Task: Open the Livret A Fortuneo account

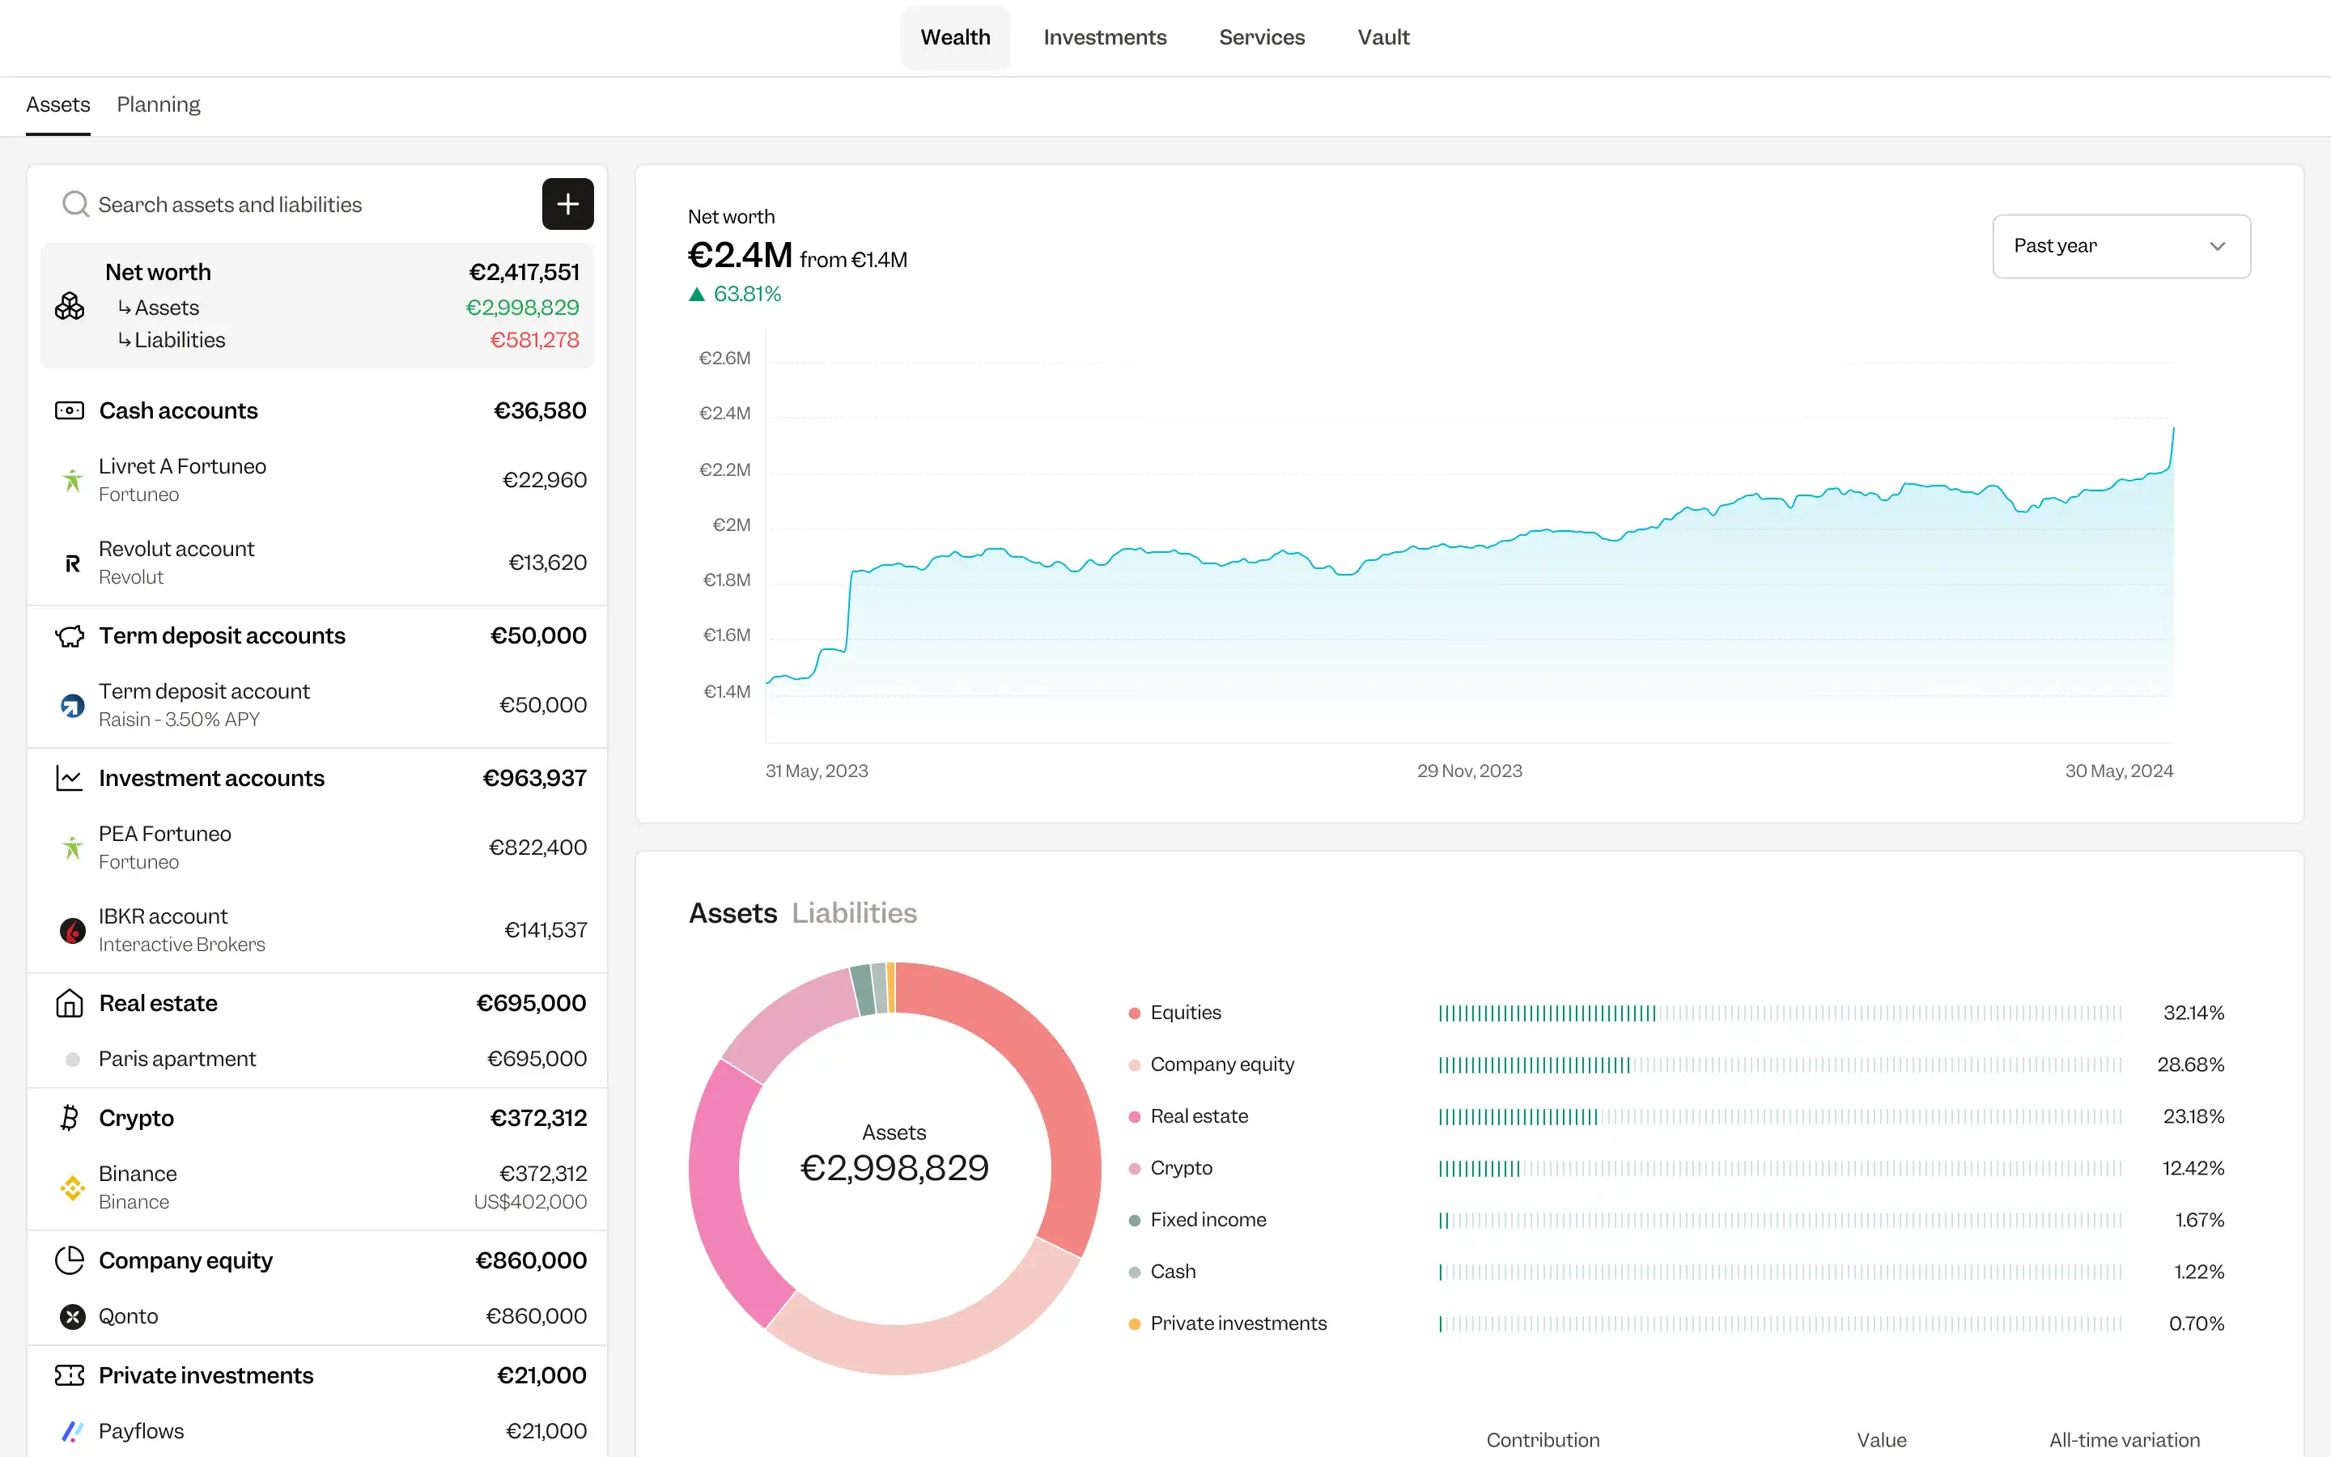Action: pos(317,480)
